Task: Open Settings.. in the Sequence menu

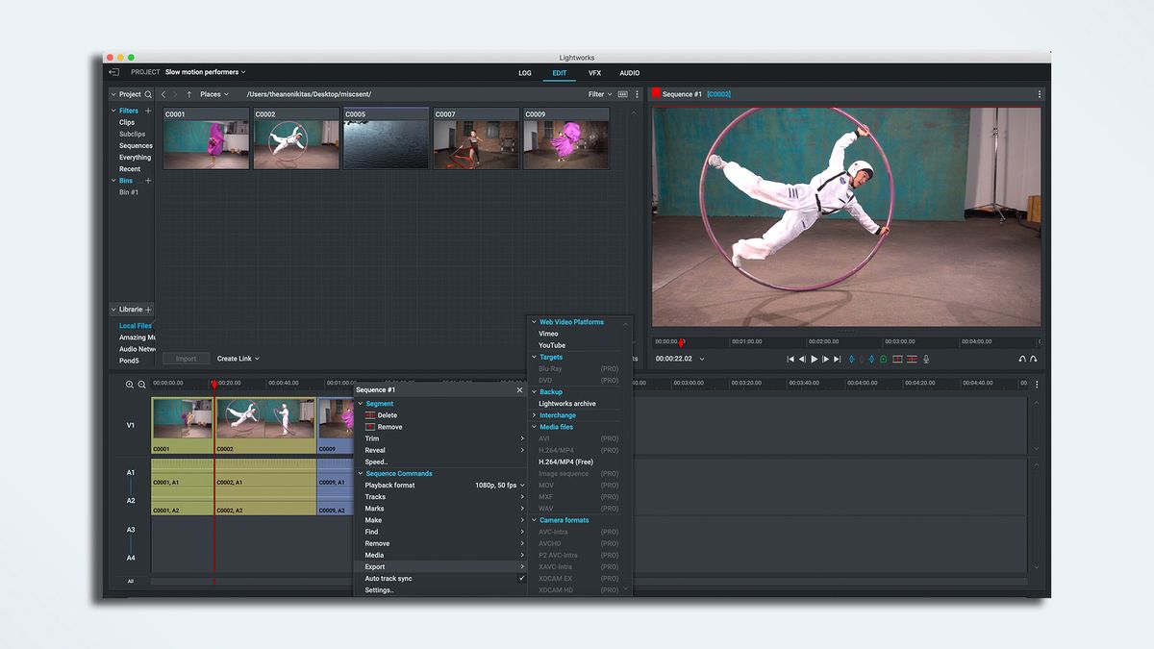Action: click(379, 590)
